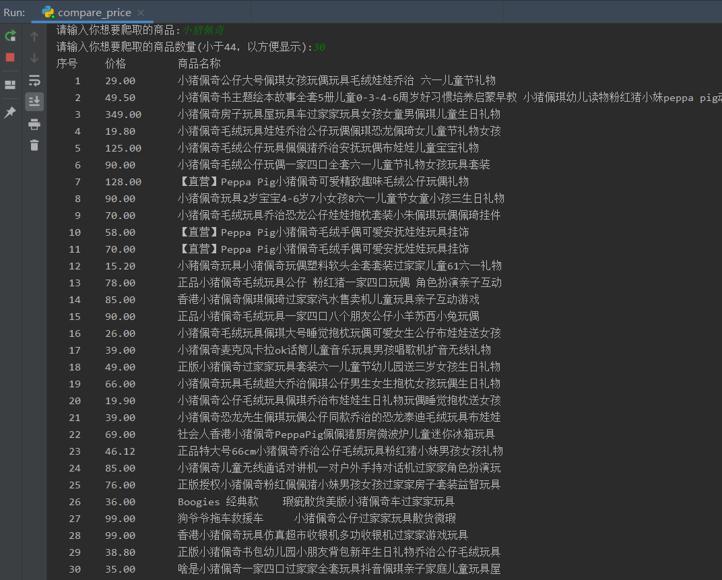The image size is (722, 580).
Task: Click the 价格 column header
Action: coord(115,63)
